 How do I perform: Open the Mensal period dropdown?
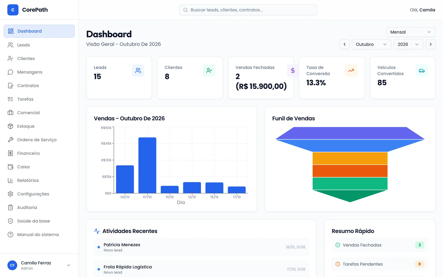(x=411, y=32)
